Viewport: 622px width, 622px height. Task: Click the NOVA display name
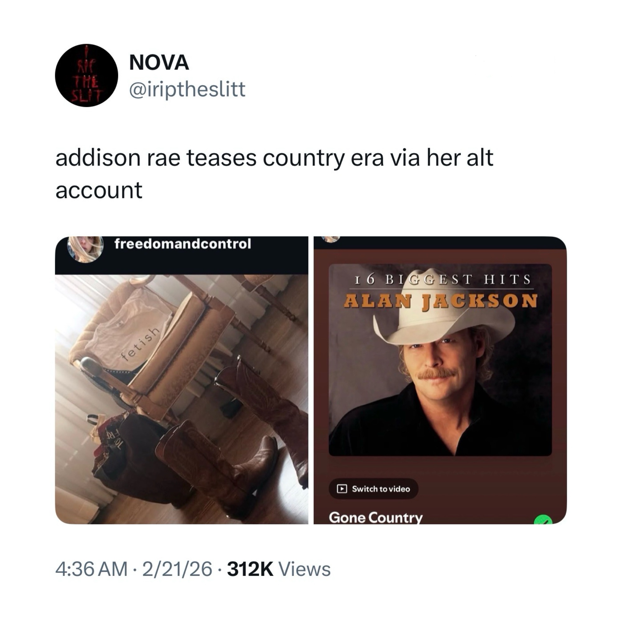pos(159,63)
